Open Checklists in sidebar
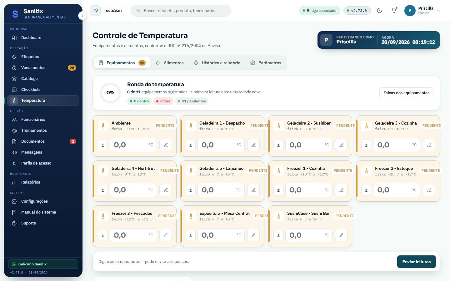Viewport: 450px width, 281px height. point(43,90)
